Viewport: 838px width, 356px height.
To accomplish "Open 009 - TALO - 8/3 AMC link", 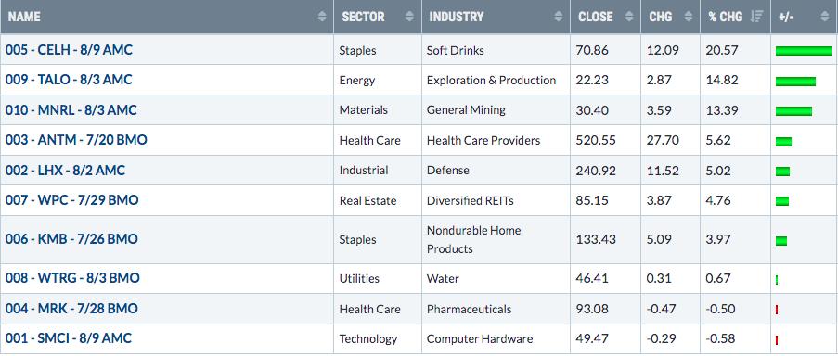I will (69, 80).
